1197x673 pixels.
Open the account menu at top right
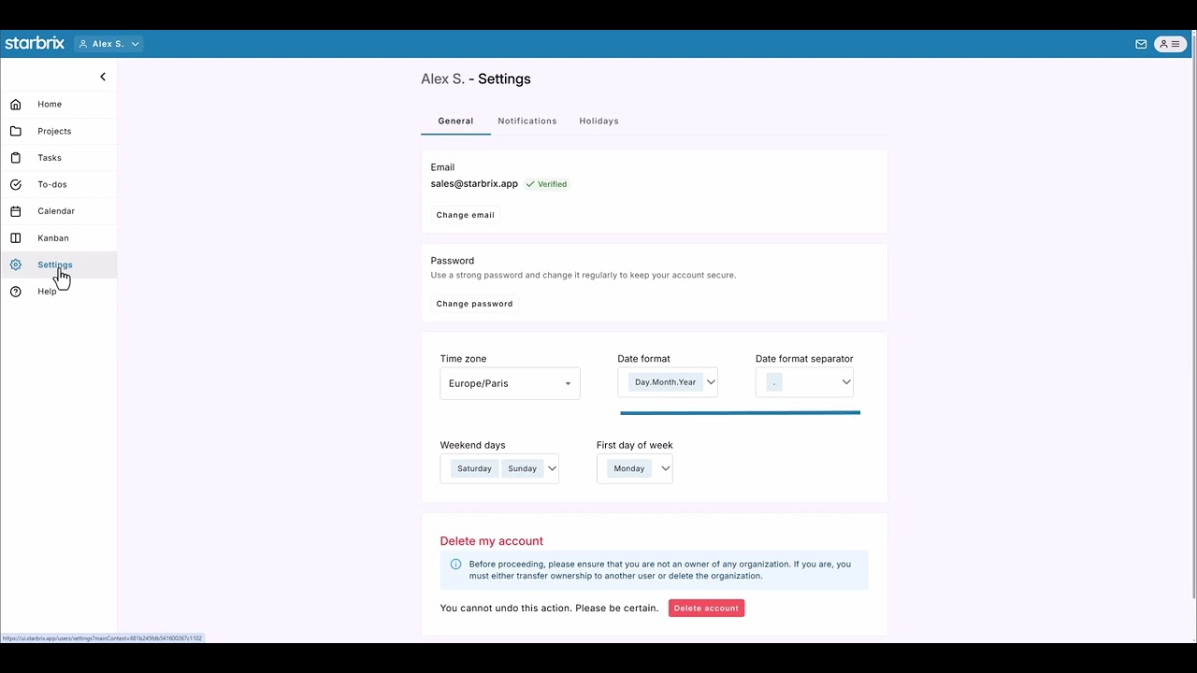pos(1170,44)
